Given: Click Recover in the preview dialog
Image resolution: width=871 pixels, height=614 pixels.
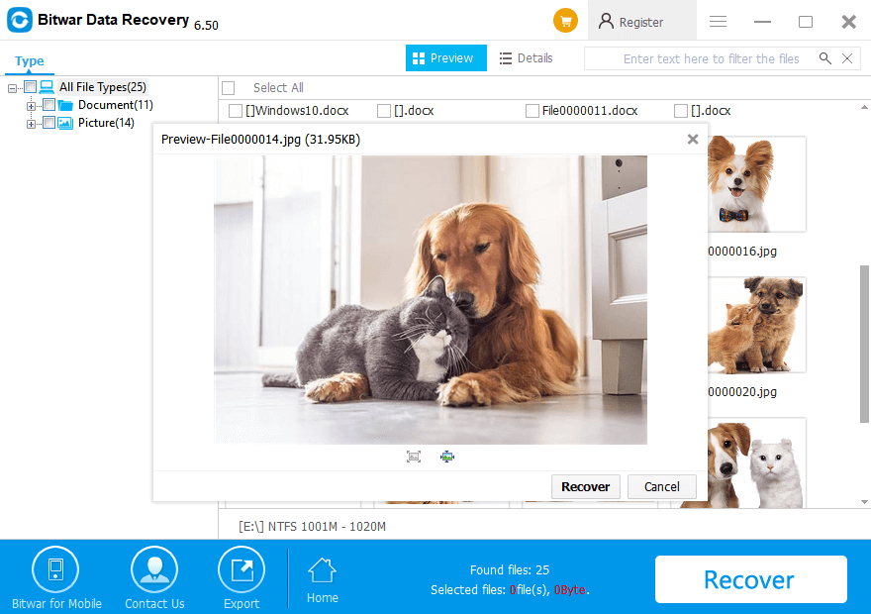Looking at the screenshot, I should point(586,487).
